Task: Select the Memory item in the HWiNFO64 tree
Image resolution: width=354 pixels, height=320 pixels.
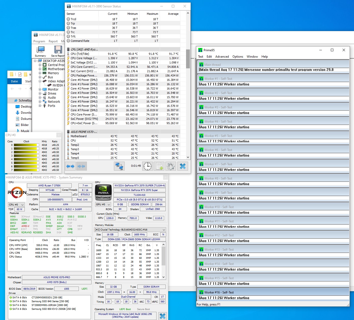Action: tap(53, 73)
